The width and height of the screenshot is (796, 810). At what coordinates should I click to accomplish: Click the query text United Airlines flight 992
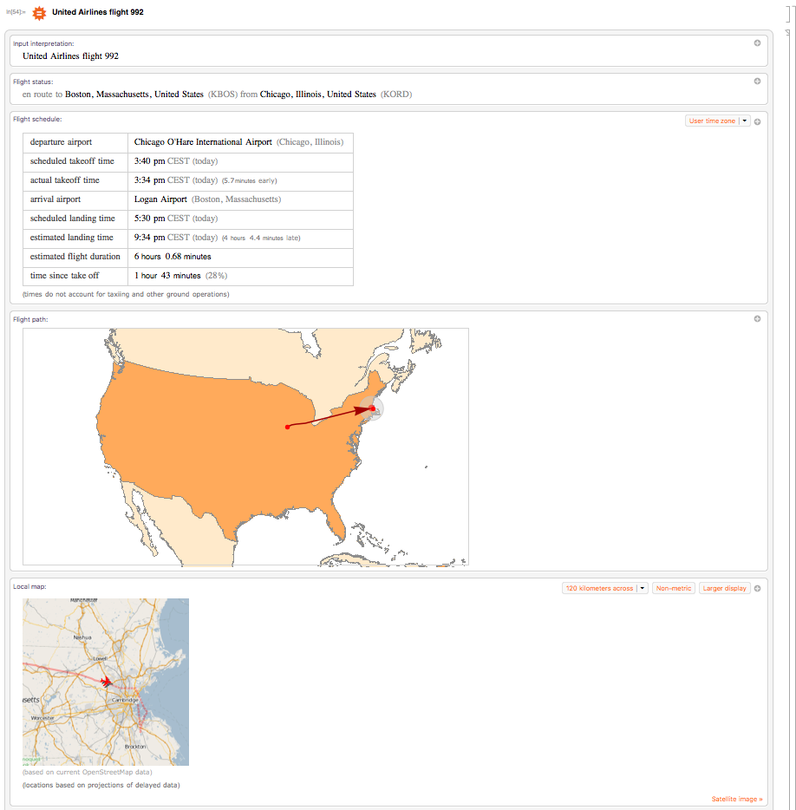(98, 12)
